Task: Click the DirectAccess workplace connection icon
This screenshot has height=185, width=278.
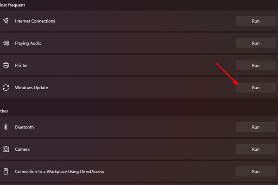Action: tap(6, 172)
